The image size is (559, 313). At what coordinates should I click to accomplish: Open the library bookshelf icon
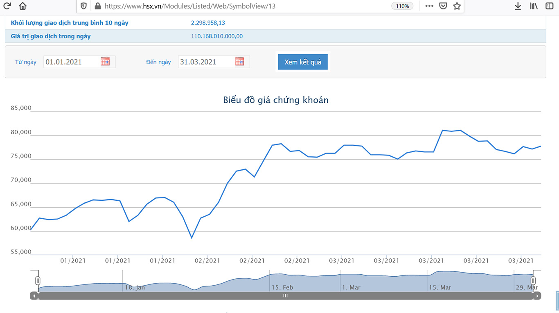click(534, 6)
